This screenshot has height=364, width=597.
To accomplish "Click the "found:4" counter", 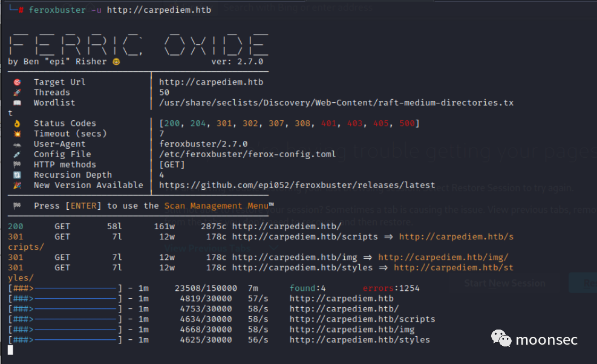I will pos(308,288).
